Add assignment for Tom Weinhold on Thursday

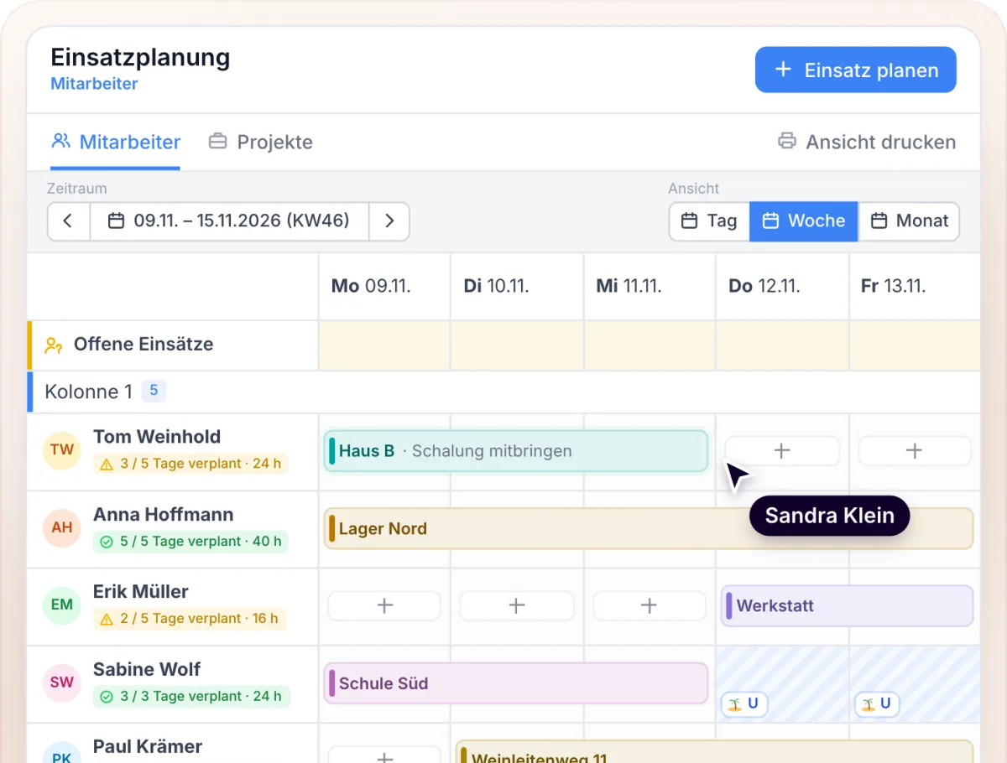(x=782, y=451)
